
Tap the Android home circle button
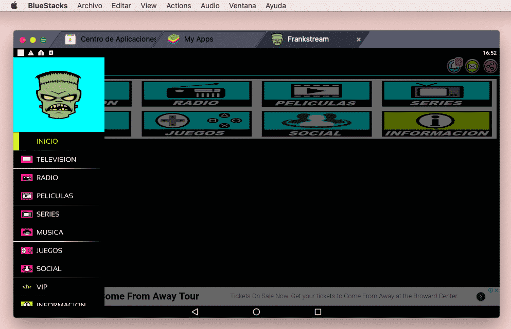pyautogui.click(x=256, y=312)
